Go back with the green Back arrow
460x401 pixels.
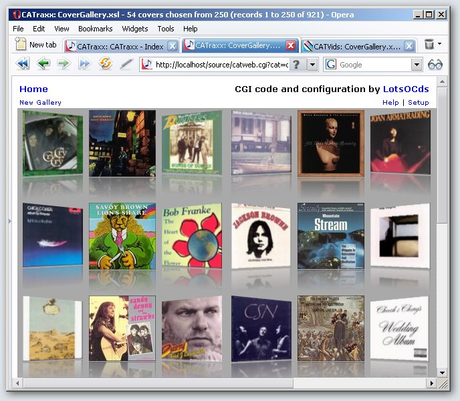tap(43, 64)
